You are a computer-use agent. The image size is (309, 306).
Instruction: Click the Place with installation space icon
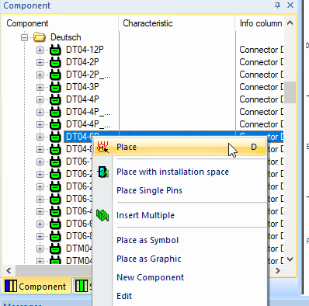click(x=102, y=172)
